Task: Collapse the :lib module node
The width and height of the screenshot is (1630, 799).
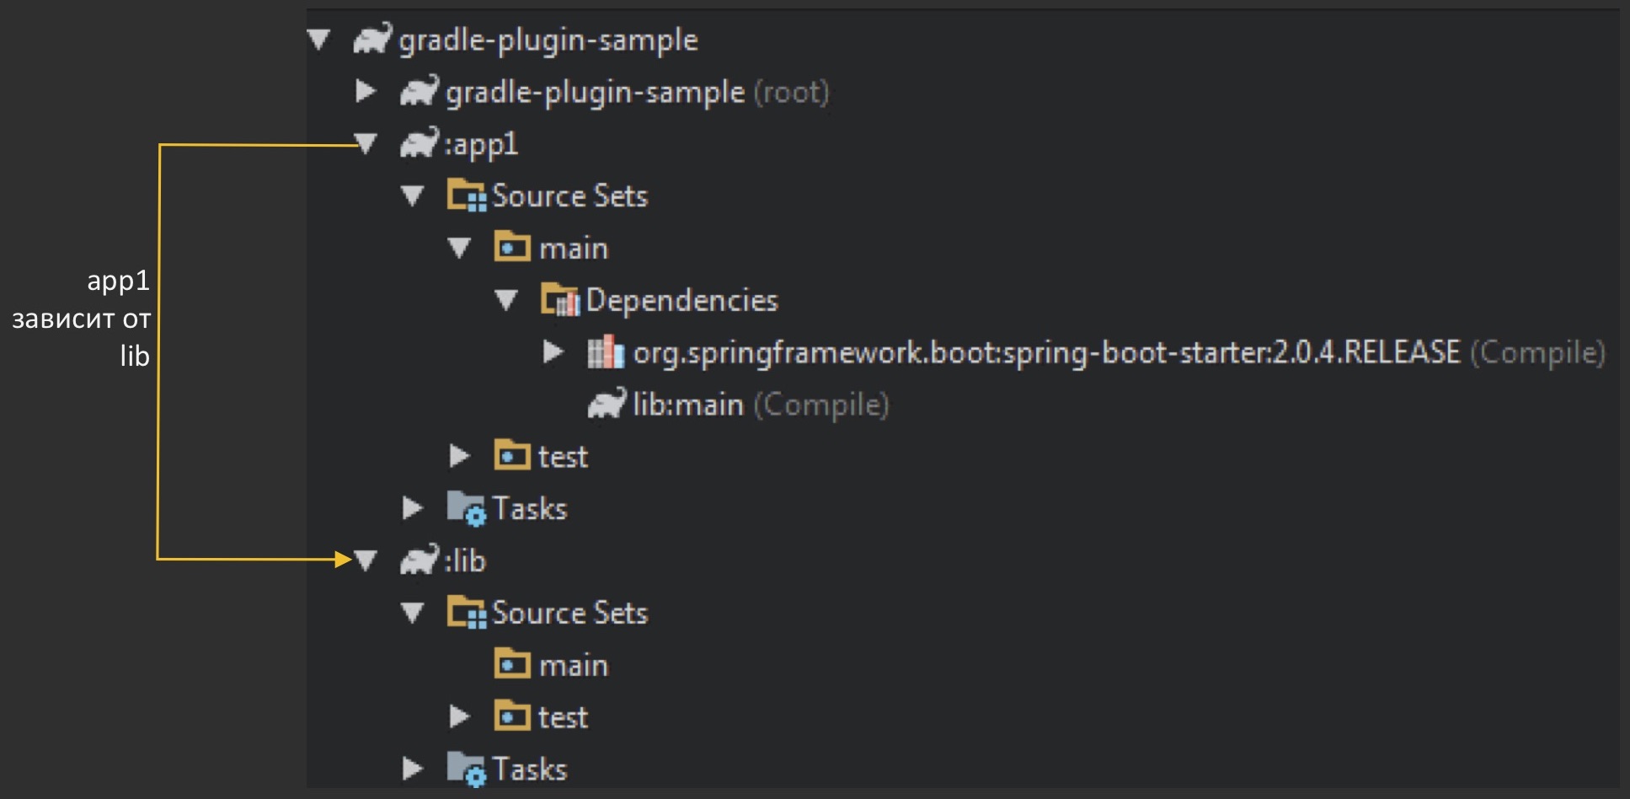Action: click(366, 560)
